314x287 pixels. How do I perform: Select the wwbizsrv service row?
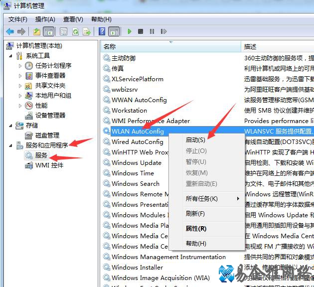point(125,90)
